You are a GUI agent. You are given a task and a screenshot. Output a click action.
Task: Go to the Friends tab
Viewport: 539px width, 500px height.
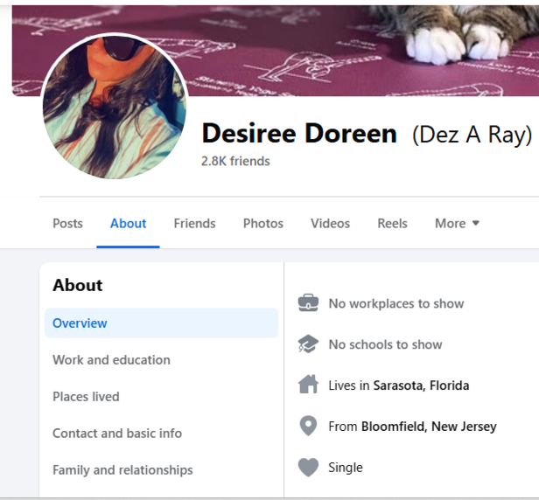194,223
